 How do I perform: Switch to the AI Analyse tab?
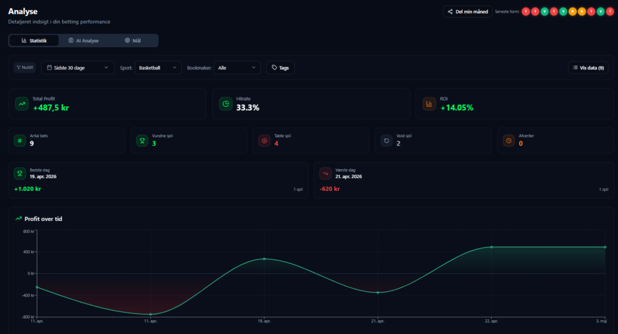(83, 40)
